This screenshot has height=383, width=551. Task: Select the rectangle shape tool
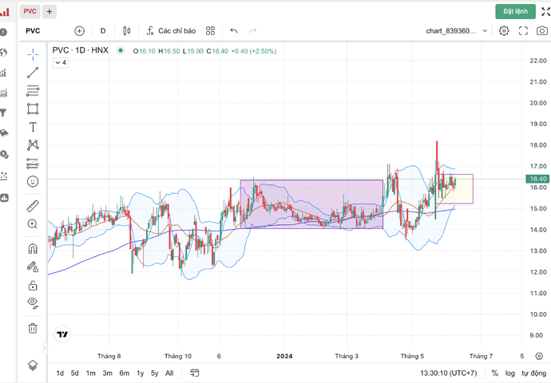[33, 109]
